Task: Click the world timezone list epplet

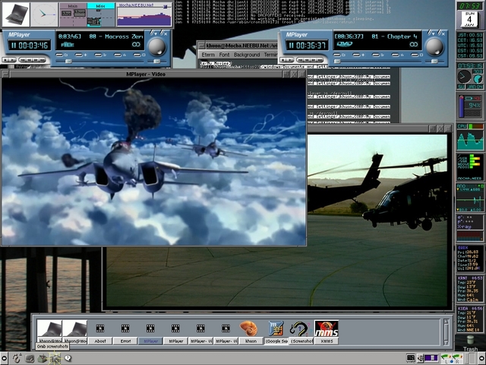Action: [470, 46]
